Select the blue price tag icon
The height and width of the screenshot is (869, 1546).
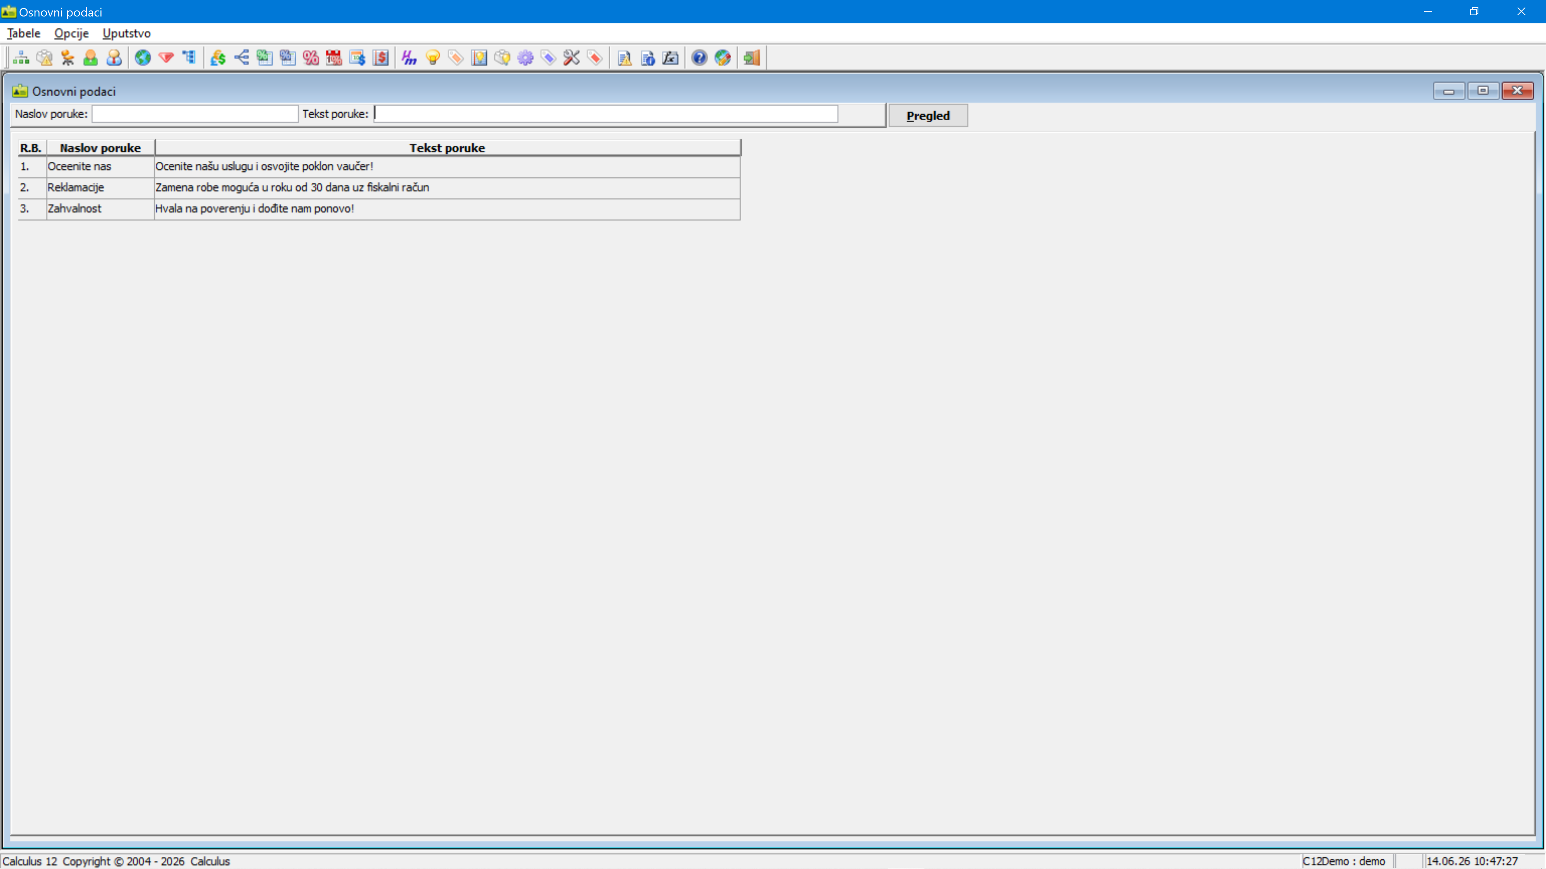(x=548, y=58)
